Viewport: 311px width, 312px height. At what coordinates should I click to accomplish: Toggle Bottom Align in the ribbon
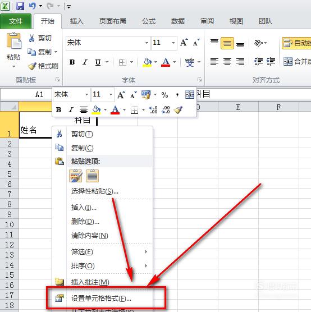240,44
